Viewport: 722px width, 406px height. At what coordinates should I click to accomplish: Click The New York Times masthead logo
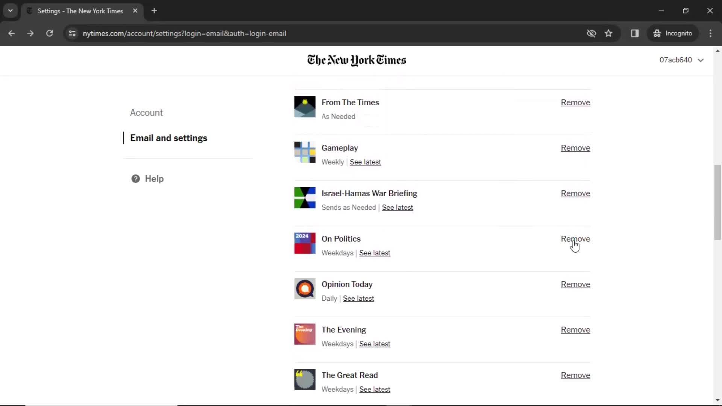tap(356, 60)
